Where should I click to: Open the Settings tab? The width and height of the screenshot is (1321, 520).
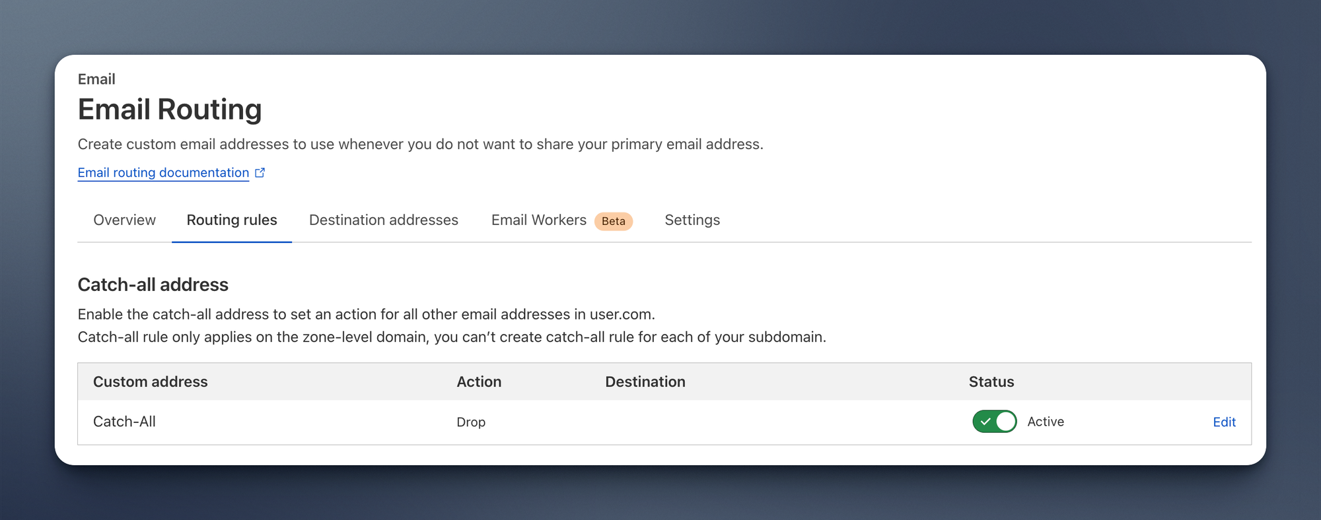point(692,220)
